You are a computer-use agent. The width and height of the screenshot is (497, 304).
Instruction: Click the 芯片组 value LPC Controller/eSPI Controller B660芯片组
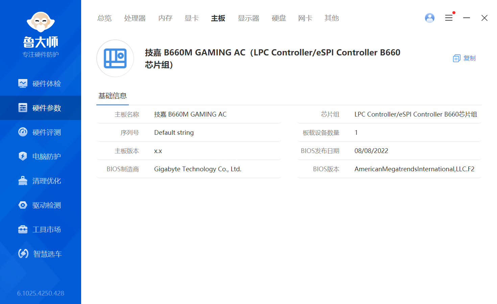pyautogui.click(x=416, y=114)
